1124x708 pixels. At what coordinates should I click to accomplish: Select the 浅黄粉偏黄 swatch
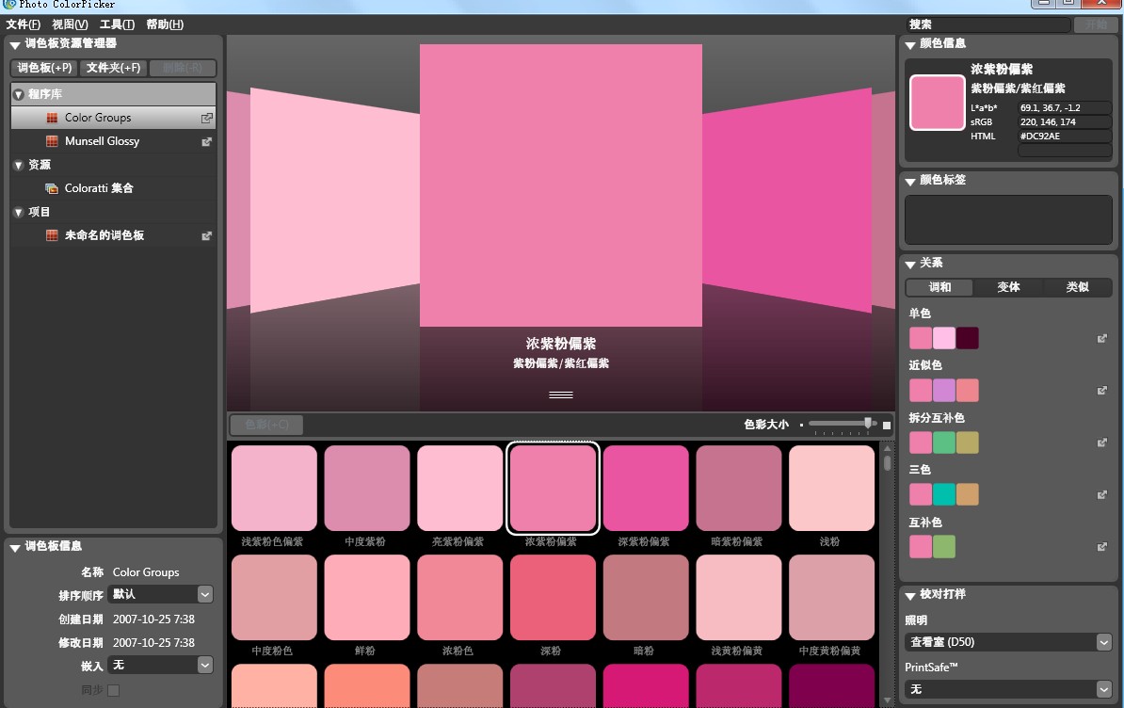coord(738,597)
